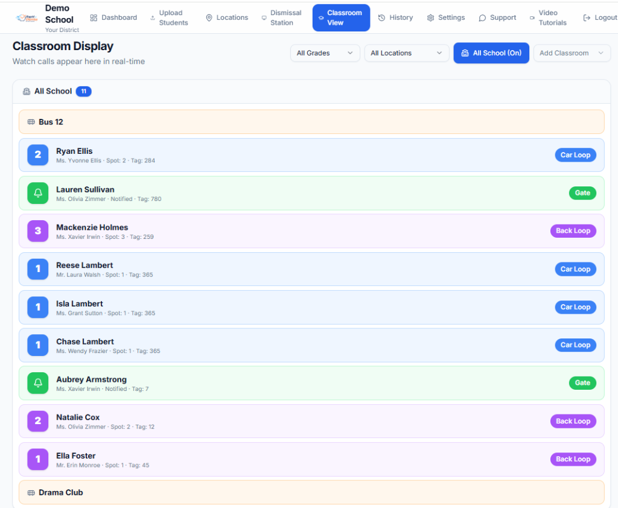Click Natalie Cox spot 2 purple badge
This screenshot has width=618, height=508.
pyautogui.click(x=38, y=421)
